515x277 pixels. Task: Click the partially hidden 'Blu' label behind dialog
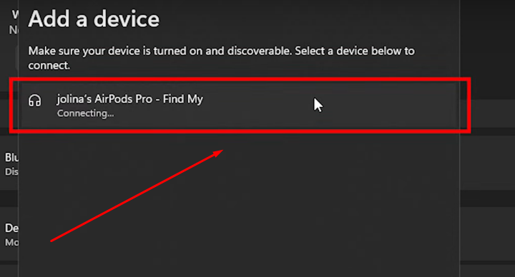pyautogui.click(x=11, y=158)
